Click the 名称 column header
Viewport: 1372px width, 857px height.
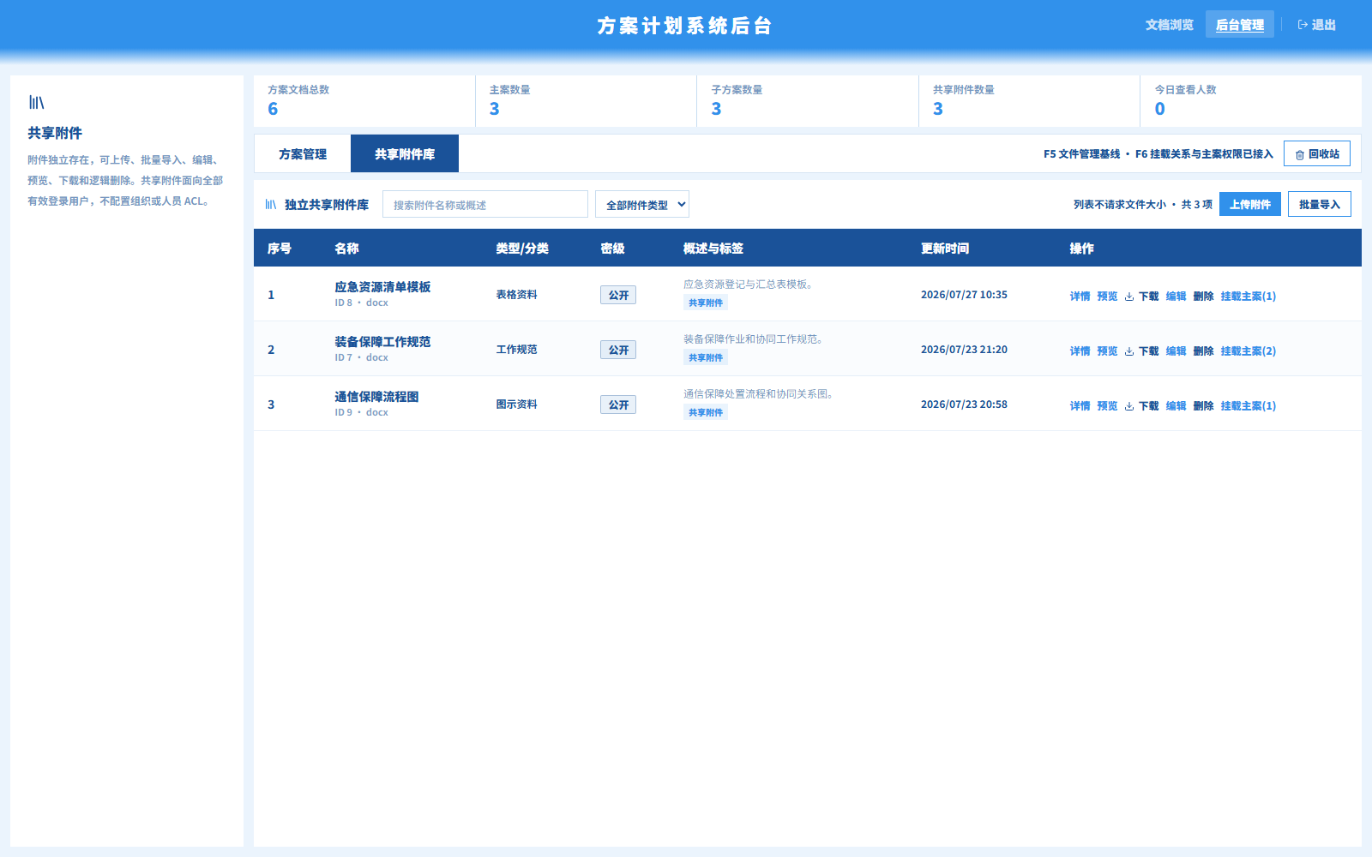coord(346,249)
